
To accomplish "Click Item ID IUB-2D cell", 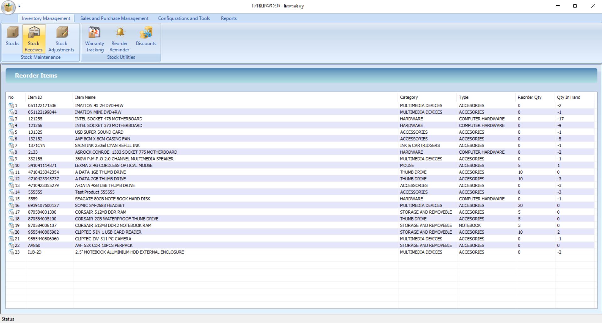I will coord(35,252).
